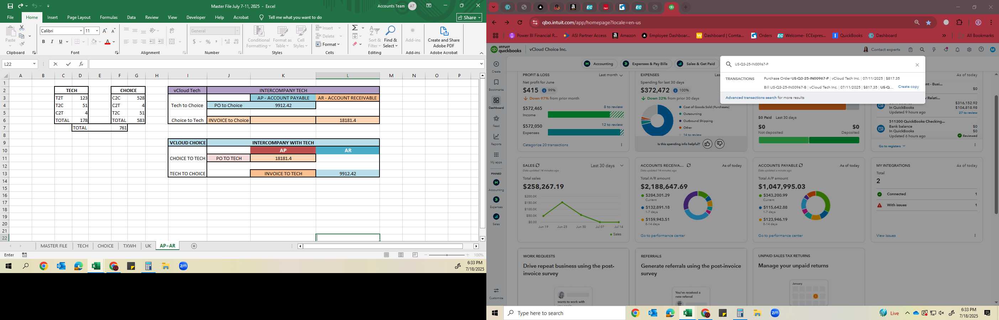Click the Cut scissors icon in Excel
999x320 pixels.
tap(22, 28)
